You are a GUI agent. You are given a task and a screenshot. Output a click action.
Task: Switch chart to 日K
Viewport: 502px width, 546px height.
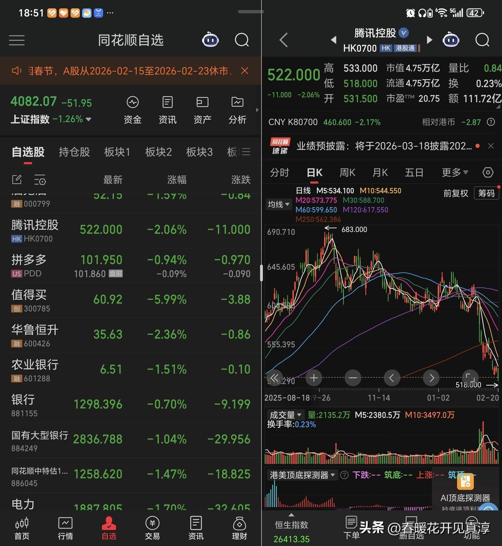point(315,173)
